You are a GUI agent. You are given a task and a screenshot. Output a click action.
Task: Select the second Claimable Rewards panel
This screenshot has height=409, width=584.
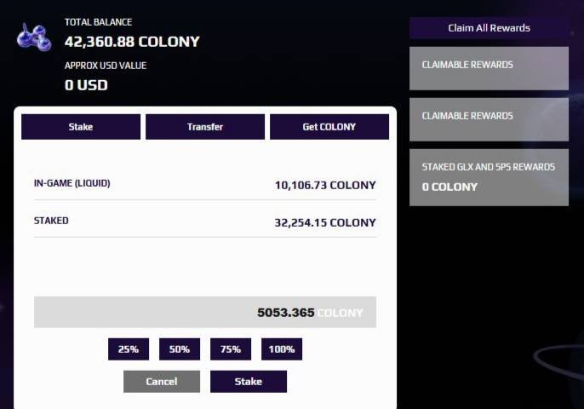tap(489, 119)
